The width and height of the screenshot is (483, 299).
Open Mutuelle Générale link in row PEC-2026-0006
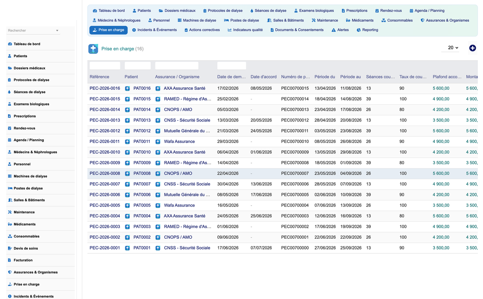tap(187, 195)
